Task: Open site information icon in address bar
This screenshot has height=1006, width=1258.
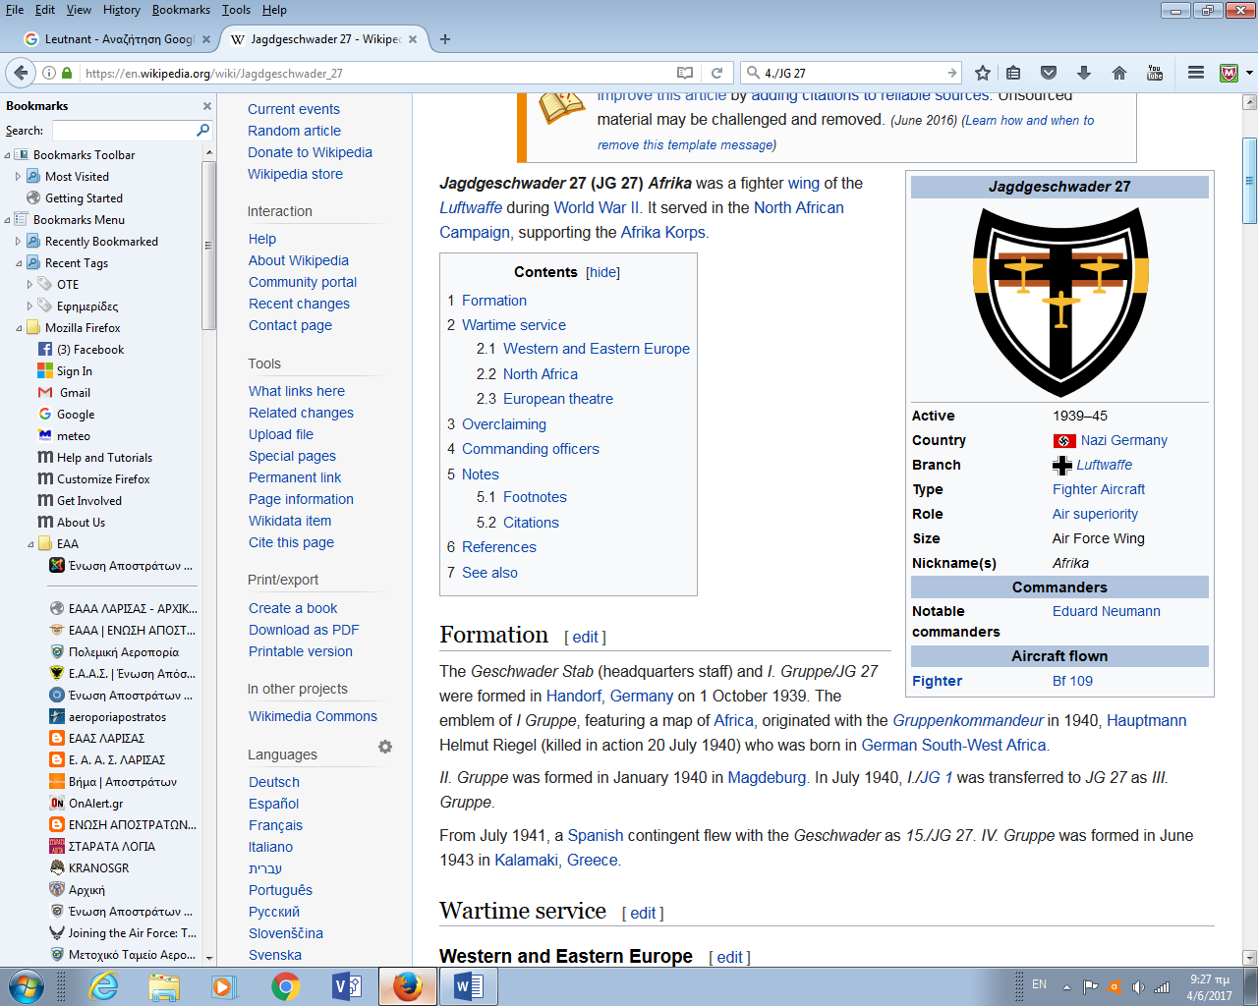Action: click(48, 73)
